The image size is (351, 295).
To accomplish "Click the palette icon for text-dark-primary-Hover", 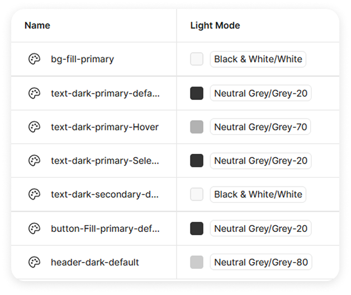I will click(34, 127).
